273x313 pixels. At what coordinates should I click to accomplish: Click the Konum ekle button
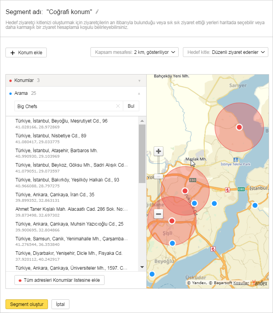pyautogui.click(x=26, y=53)
